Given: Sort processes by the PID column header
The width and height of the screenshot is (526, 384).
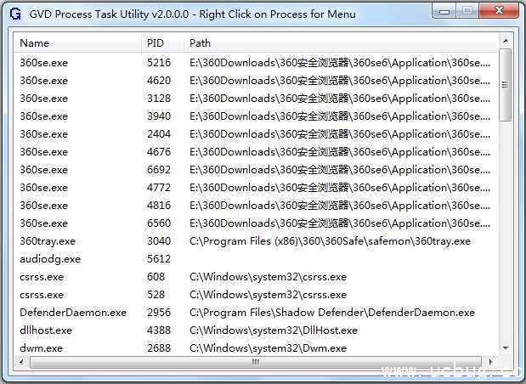Looking at the screenshot, I should [161, 43].
